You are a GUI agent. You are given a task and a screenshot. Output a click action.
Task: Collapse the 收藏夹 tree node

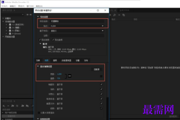(x=3, y=18)
